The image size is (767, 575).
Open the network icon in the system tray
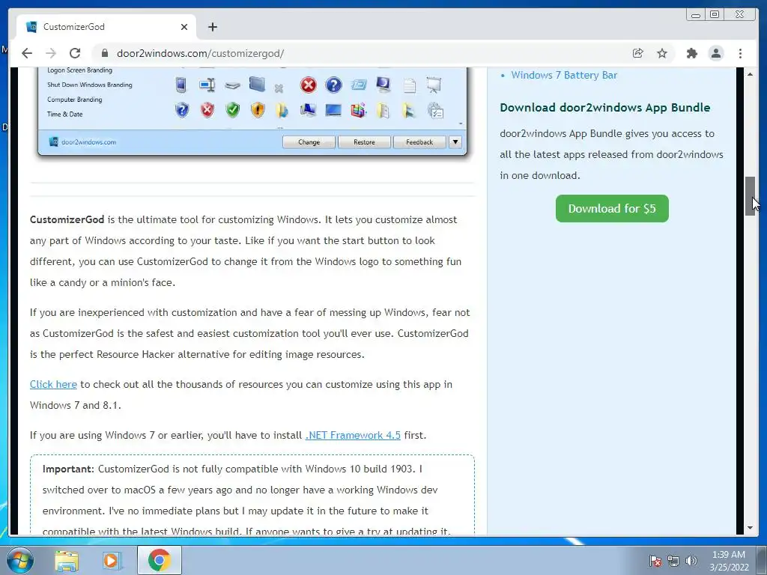[673, 561]
